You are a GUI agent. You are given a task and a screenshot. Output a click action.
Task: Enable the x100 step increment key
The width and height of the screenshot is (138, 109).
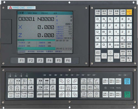pos(24,95)
